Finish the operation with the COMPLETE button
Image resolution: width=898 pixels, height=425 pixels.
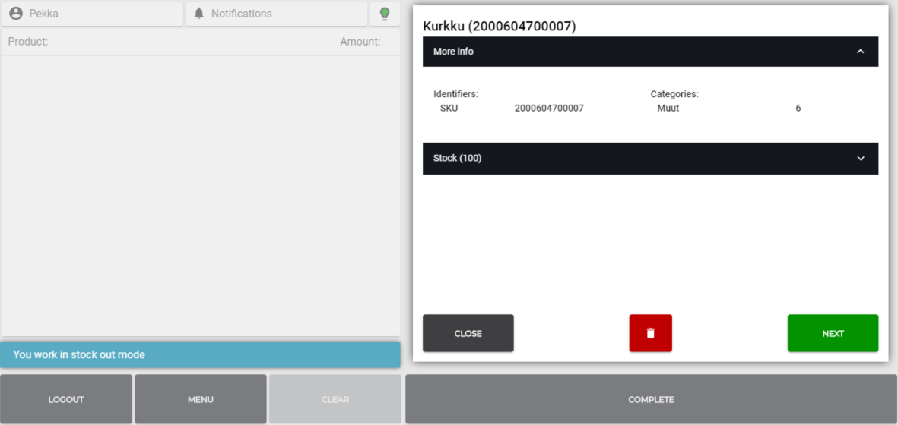(x=651, y=399)
